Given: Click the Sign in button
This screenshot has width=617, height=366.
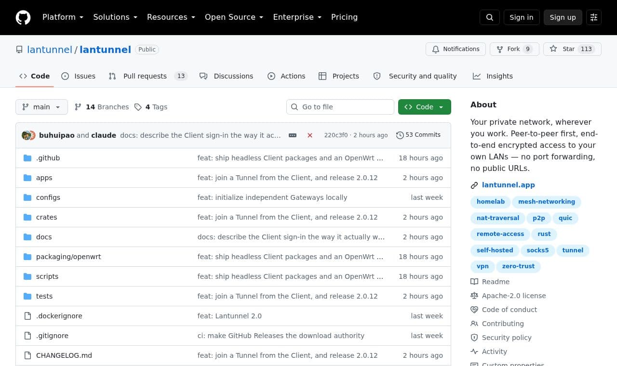Looking at the screenshot, I should [522, 17].
